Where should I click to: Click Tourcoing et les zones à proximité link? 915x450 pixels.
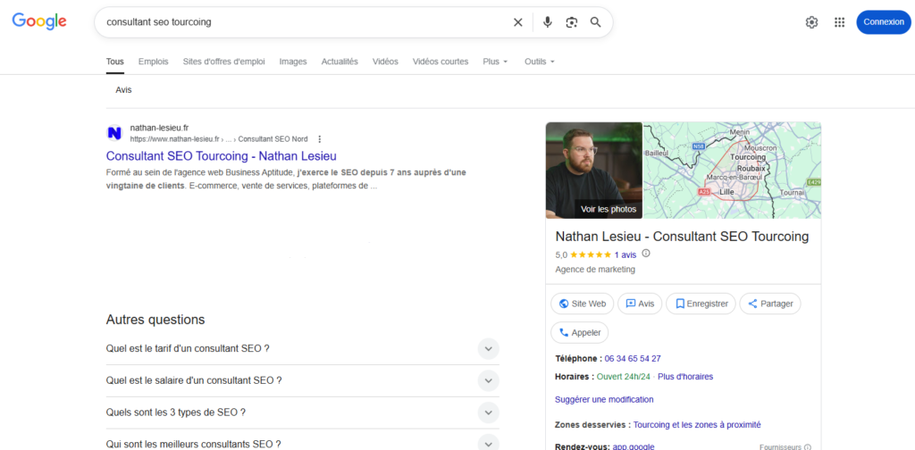[697, 425]
